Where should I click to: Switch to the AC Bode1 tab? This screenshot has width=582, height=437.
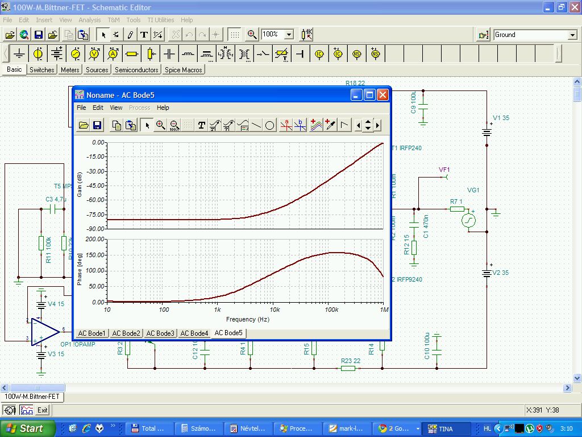click(x=92, y=333)
